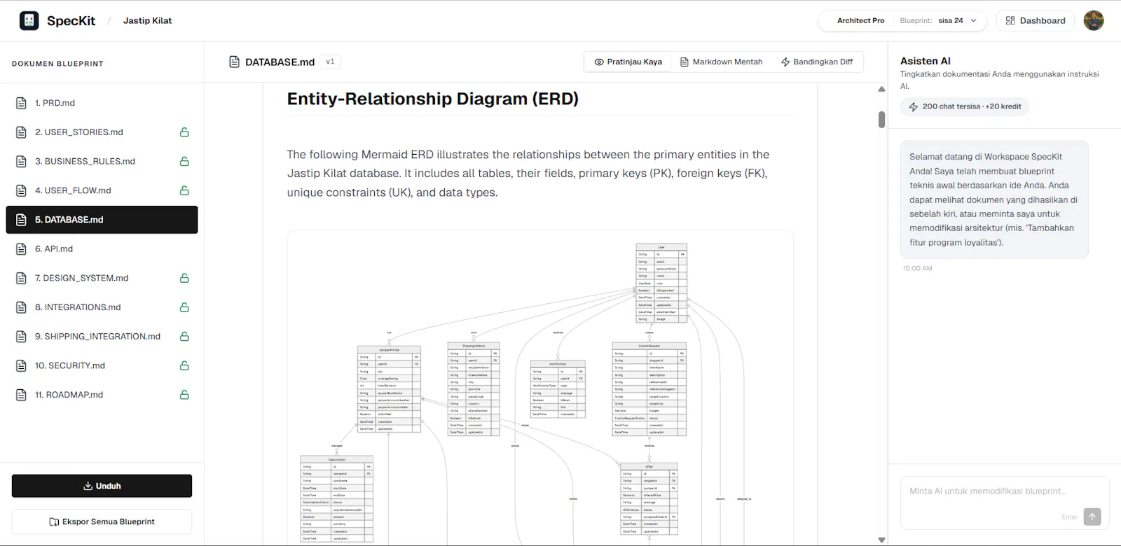The width and height of the screenshot is (1121, 546).
Task: Click the lock icon on ROADMAP.md row
Action: [x=184, y=395]
